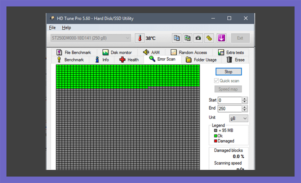Click the 38°C temperature reading
Screen dimensions: 301x183
click(x=150, y=38)
